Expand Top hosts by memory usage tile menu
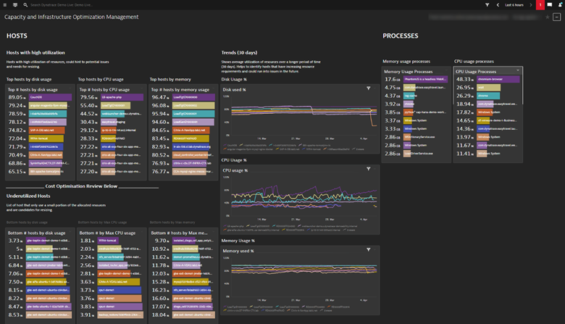Screen dimensions: 565x324 (x=214, y=88)
